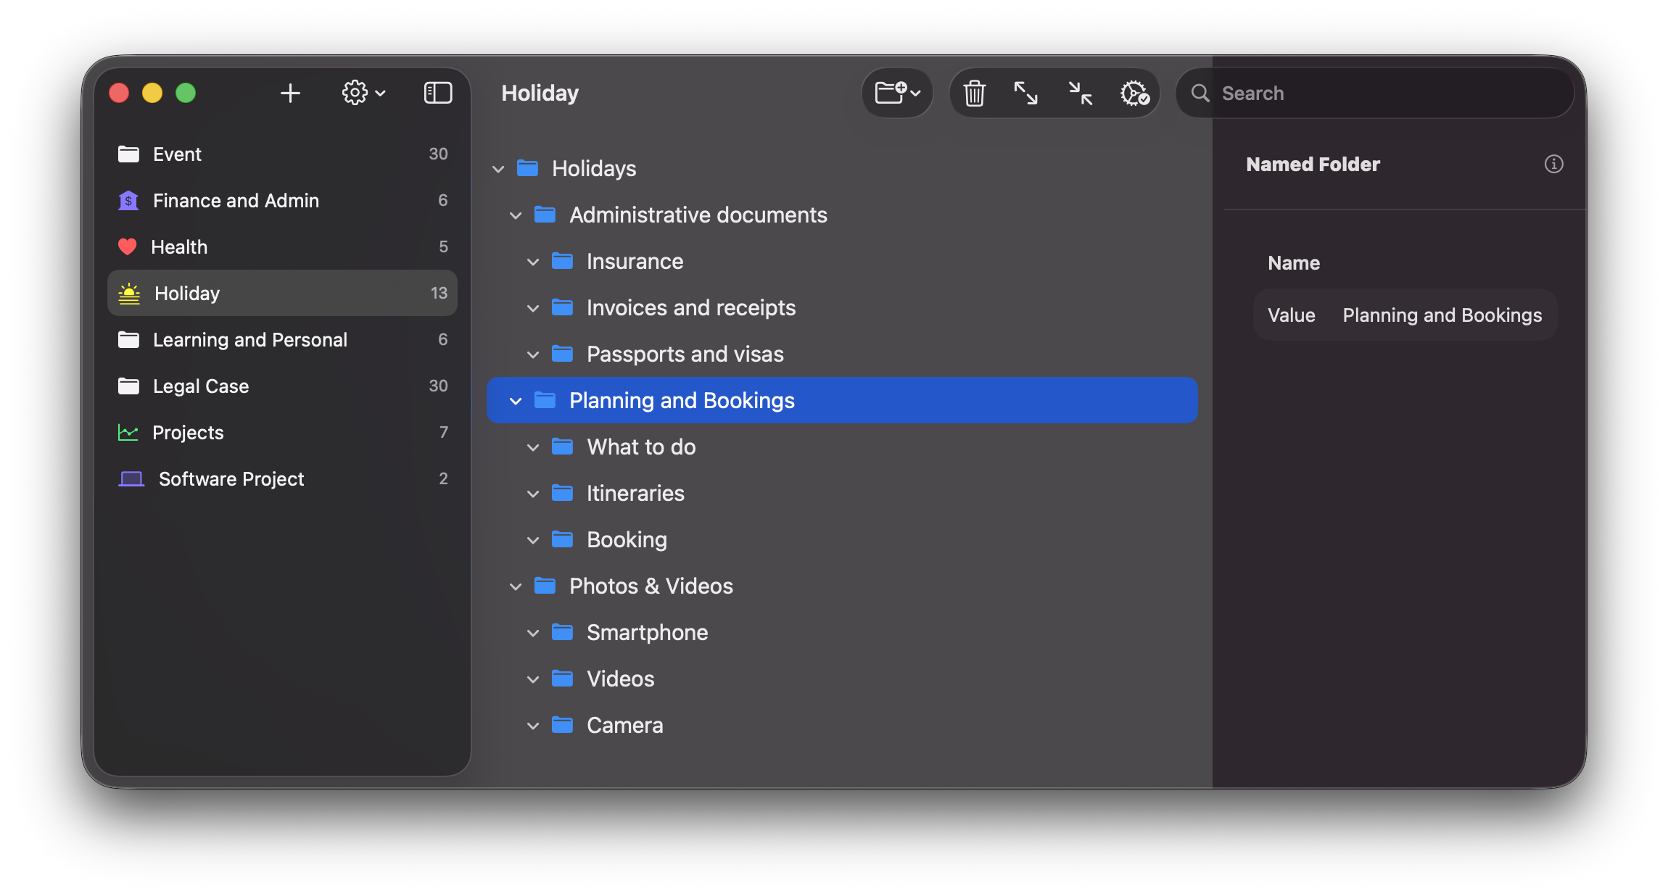The height and width of the screenshot is (896, 1668).
Task: Toggle the sidebar visibility icon
Action: click(438, 93)
